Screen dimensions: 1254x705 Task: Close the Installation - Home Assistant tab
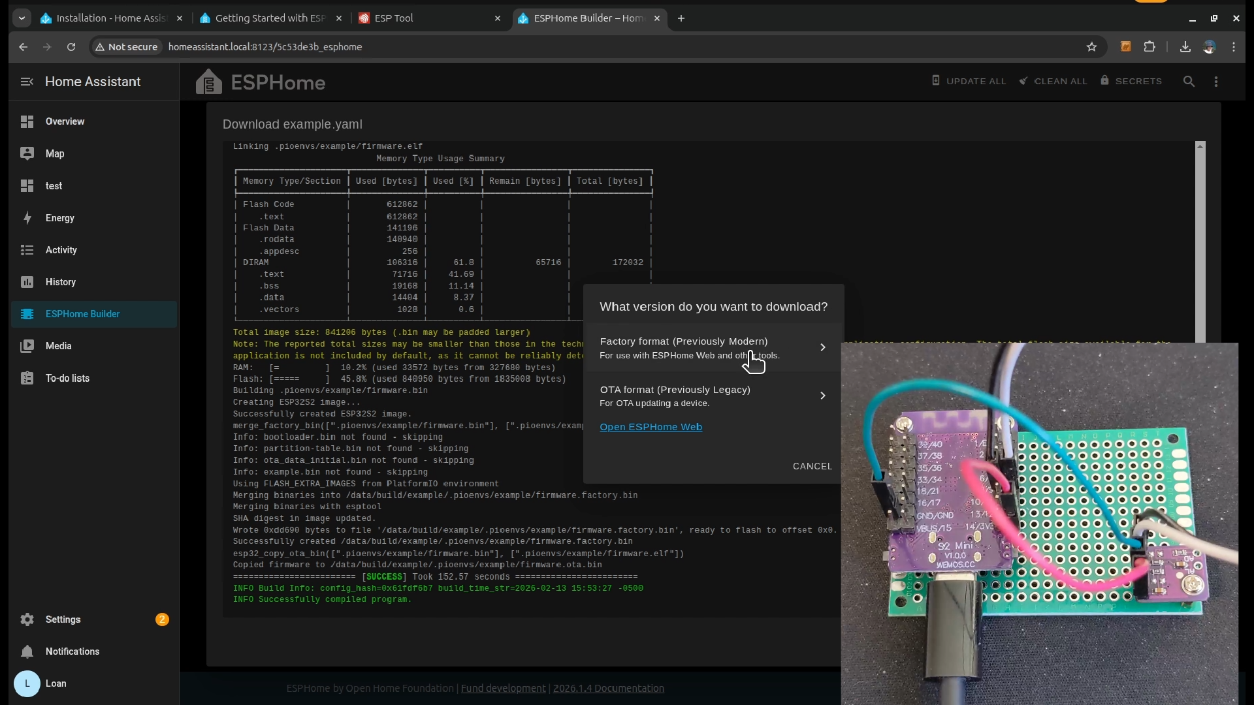(x=180, y=18)
